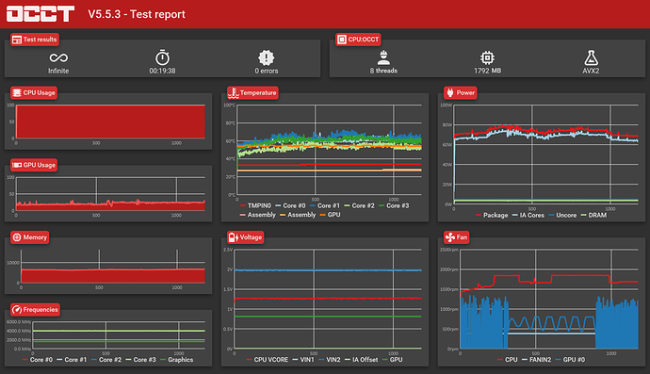Click the flask icon above AVX2
Image resolution: width=650 pixels, height=374 pixels.
pos(591,57)
